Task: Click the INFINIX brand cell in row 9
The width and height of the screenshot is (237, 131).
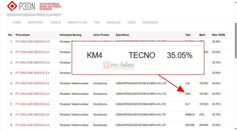Action: (204, 125)
